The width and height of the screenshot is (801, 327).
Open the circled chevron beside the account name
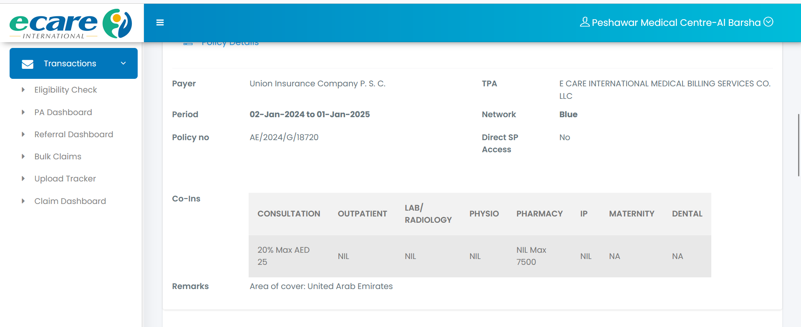click(768, 22)
